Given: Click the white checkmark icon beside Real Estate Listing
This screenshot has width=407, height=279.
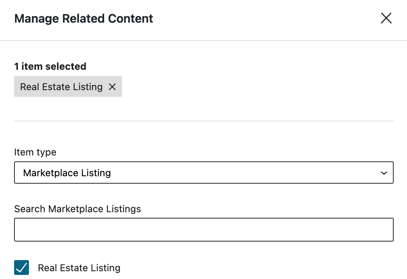Looking at the screenshot, I should [21, 267].
